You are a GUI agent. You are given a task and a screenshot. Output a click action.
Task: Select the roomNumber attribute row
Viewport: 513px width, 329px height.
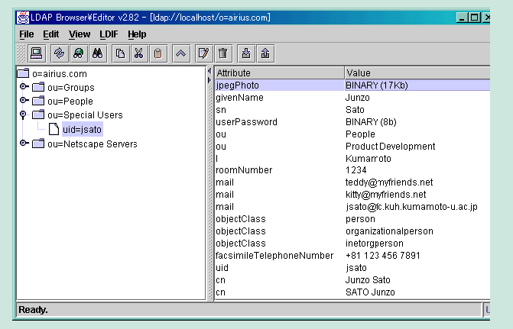point(352,170)
